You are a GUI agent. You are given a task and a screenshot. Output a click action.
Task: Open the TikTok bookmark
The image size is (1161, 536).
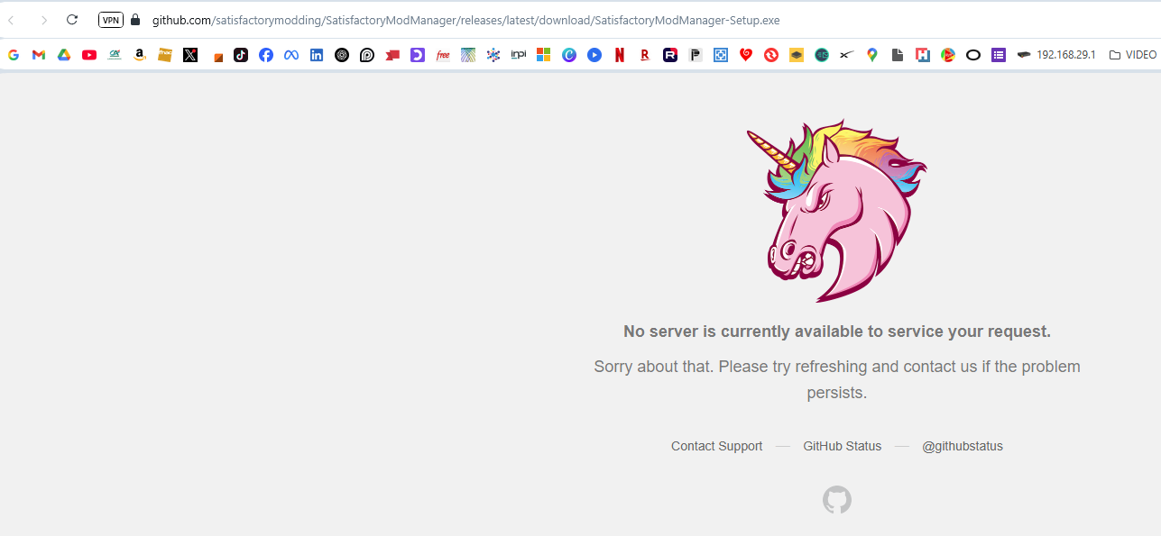(x=241, y=55)
